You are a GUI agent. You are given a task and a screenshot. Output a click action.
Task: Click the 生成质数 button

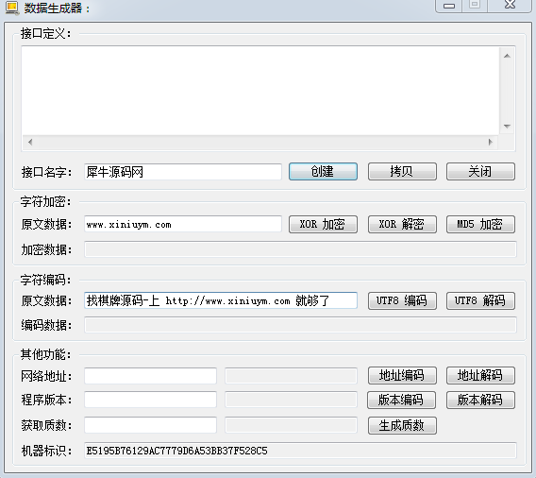402,426
